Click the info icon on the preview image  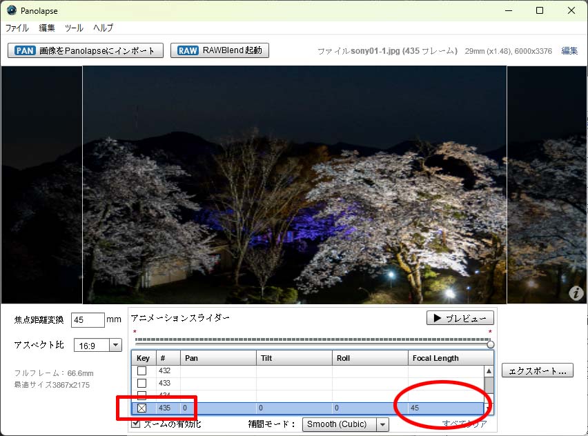pyautogui.click(x=576, y=293)
